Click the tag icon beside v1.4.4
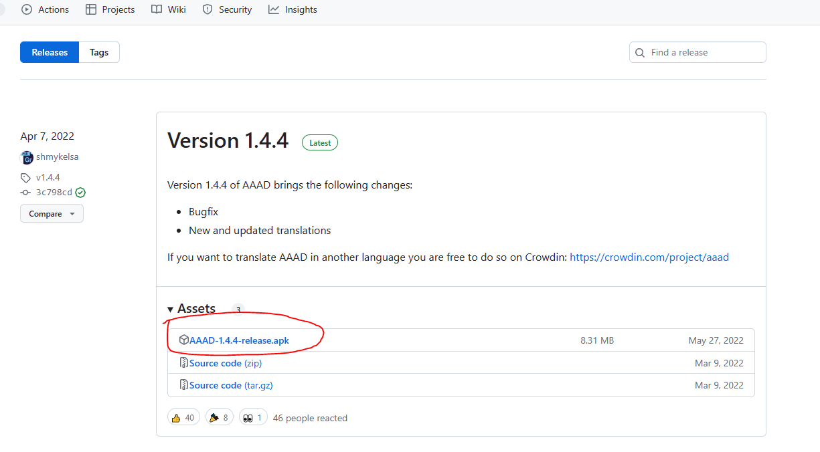 (x=26, y=178)
